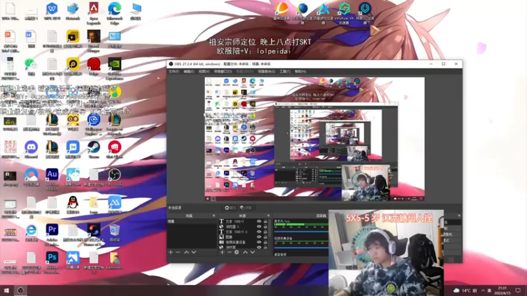The image size is (527, 296).
Task: Open the taskbar clock showing 21:31
Action: pyautogui.click(x=502, y=290)
